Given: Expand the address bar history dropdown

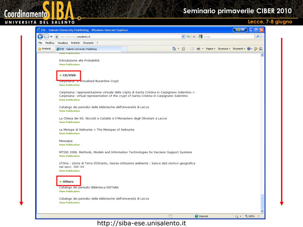Looking at the screenshot, I should 183,36.
